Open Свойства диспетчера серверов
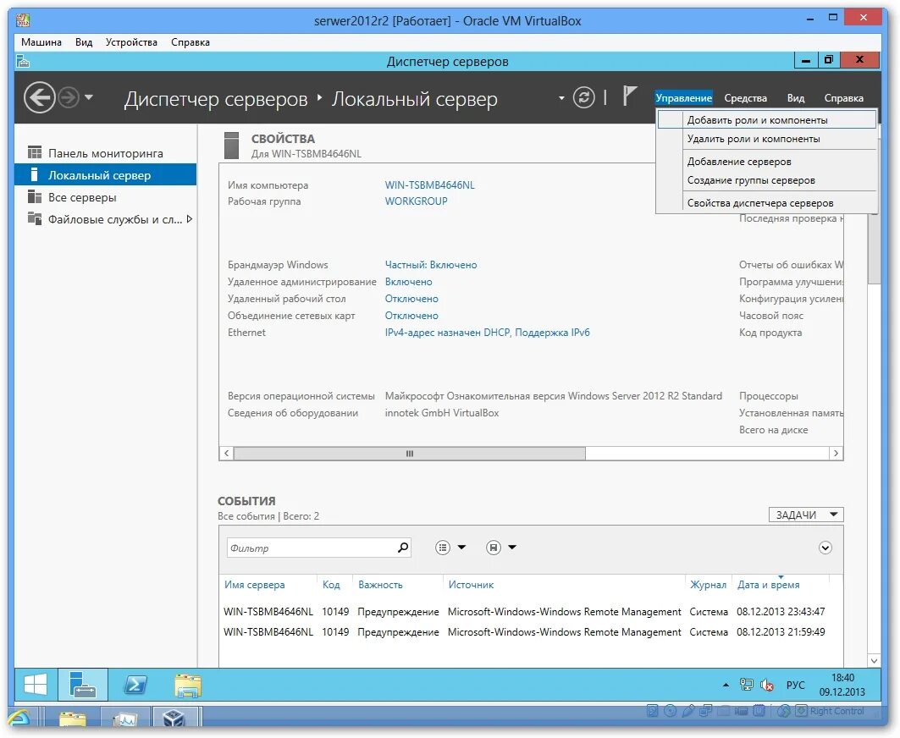 point(767,203)
